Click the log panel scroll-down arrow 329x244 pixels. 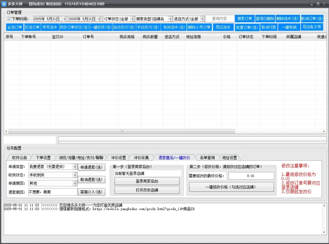pyautogui.click(x=324, y=232)
